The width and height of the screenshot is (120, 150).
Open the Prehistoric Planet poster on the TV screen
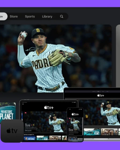coord(8,111)
